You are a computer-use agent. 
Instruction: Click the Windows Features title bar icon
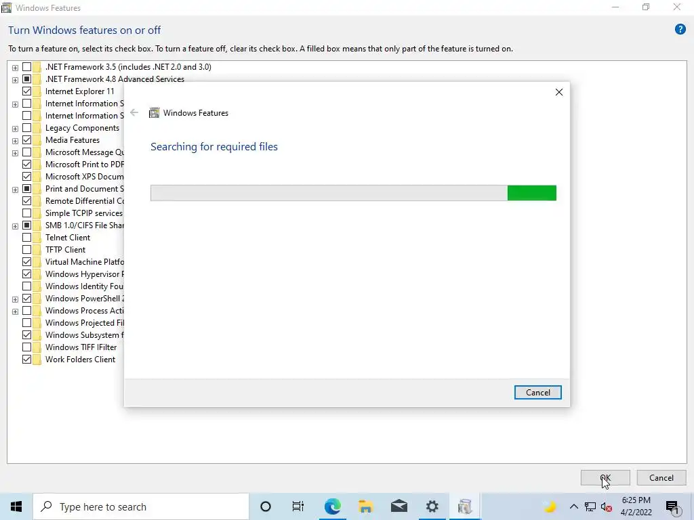point(6,7)
